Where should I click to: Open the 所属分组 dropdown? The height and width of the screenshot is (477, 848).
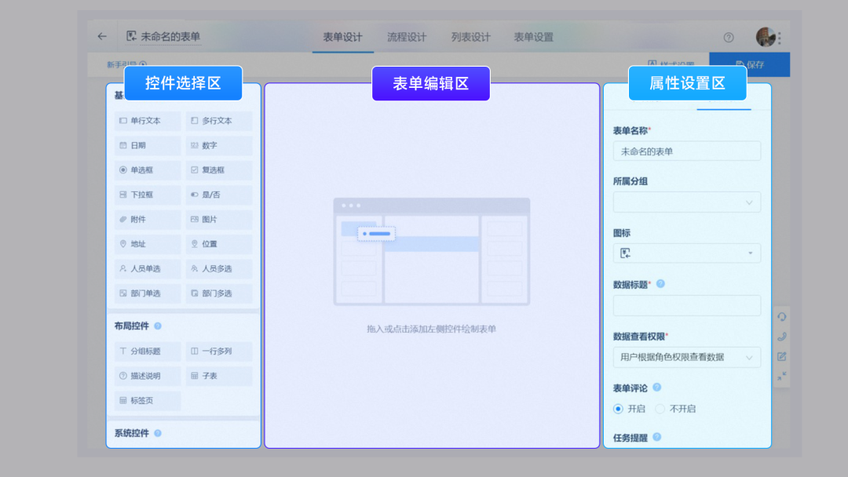click(686, 202)
